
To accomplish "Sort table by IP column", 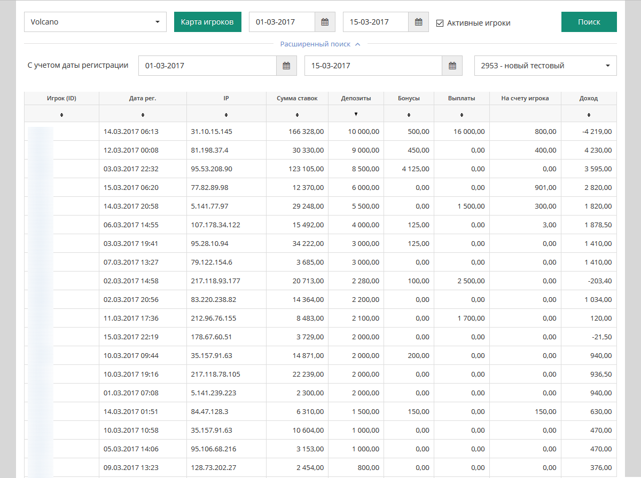I will coord(226,115).
